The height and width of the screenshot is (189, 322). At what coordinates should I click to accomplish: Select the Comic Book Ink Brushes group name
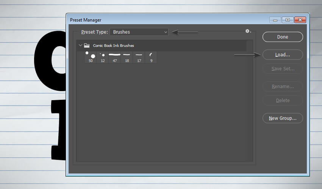pos(113,45)
